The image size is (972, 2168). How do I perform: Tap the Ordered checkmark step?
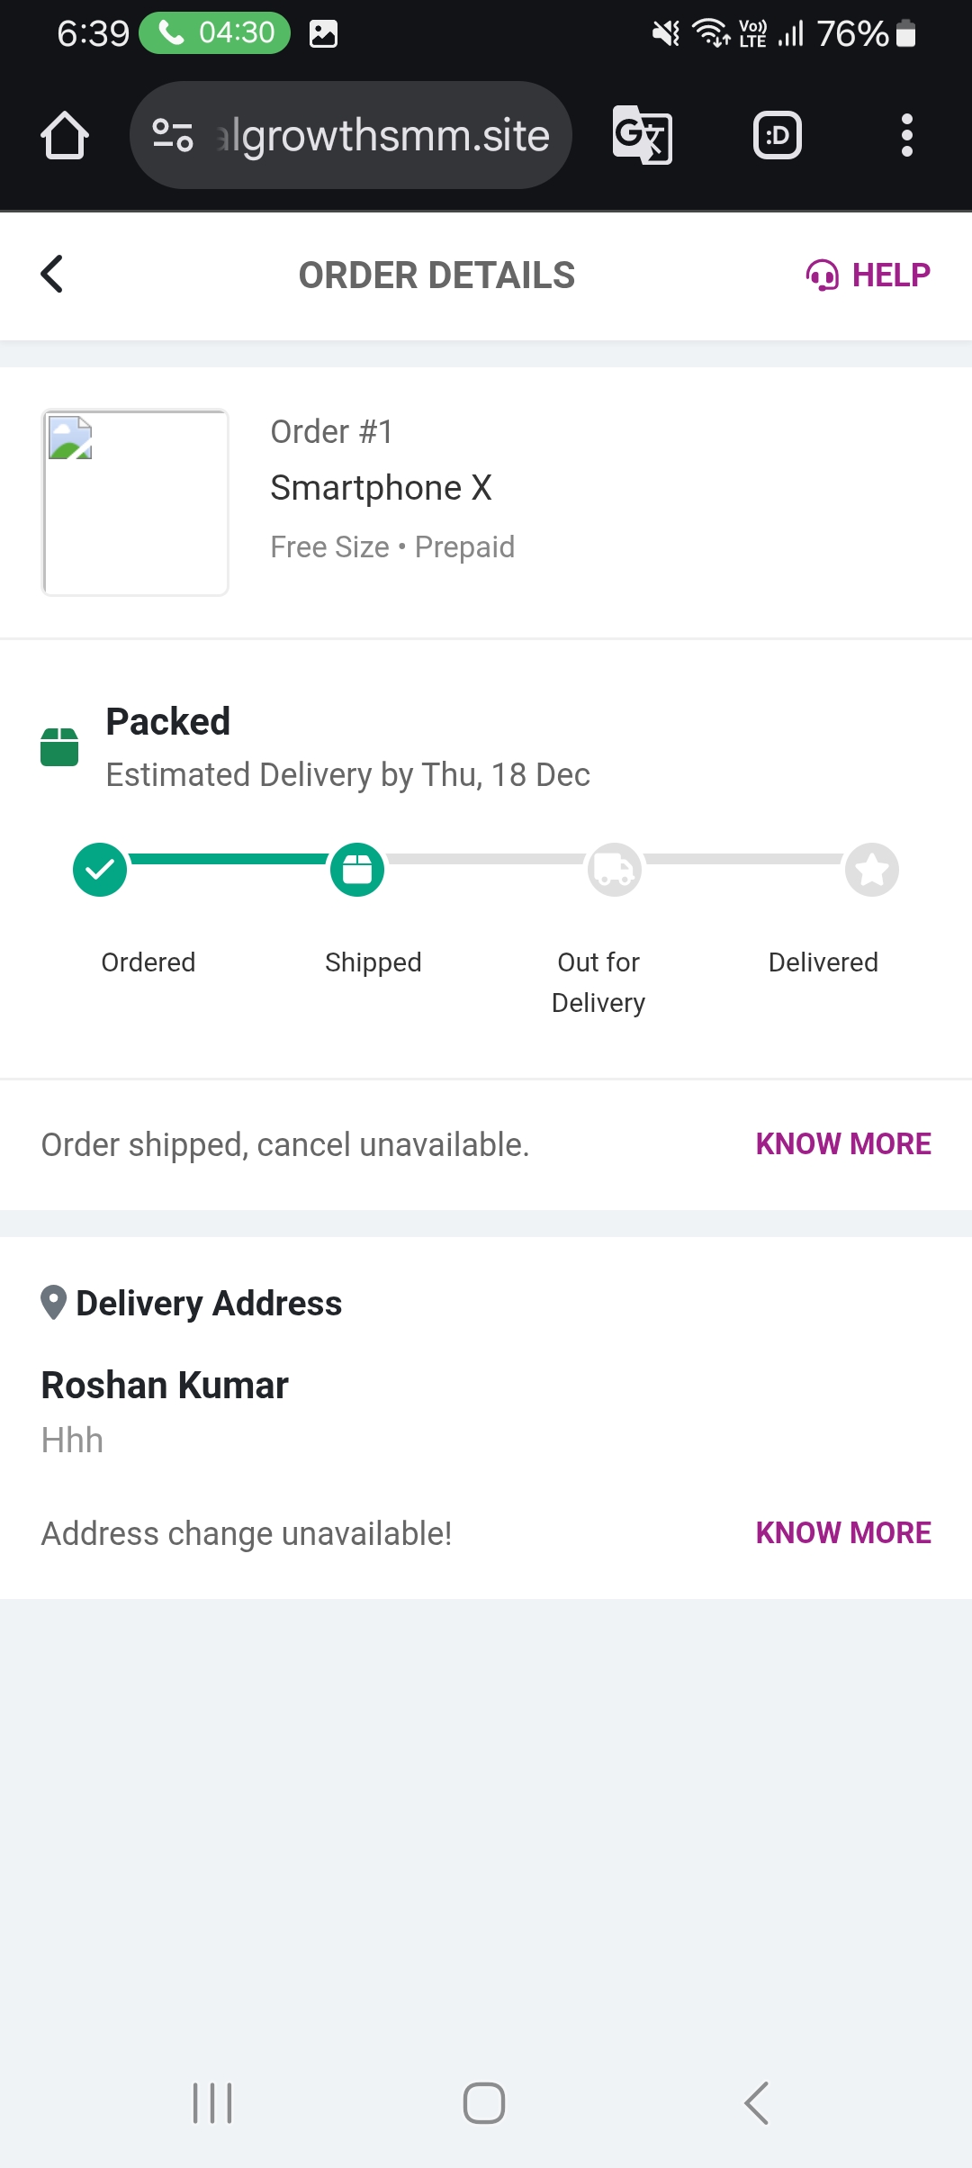pos(100,870)
